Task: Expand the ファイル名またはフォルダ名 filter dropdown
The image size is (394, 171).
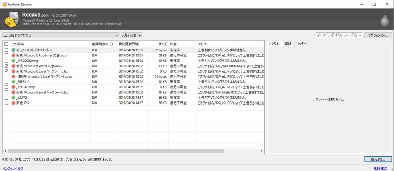Action: pos(360,35)
